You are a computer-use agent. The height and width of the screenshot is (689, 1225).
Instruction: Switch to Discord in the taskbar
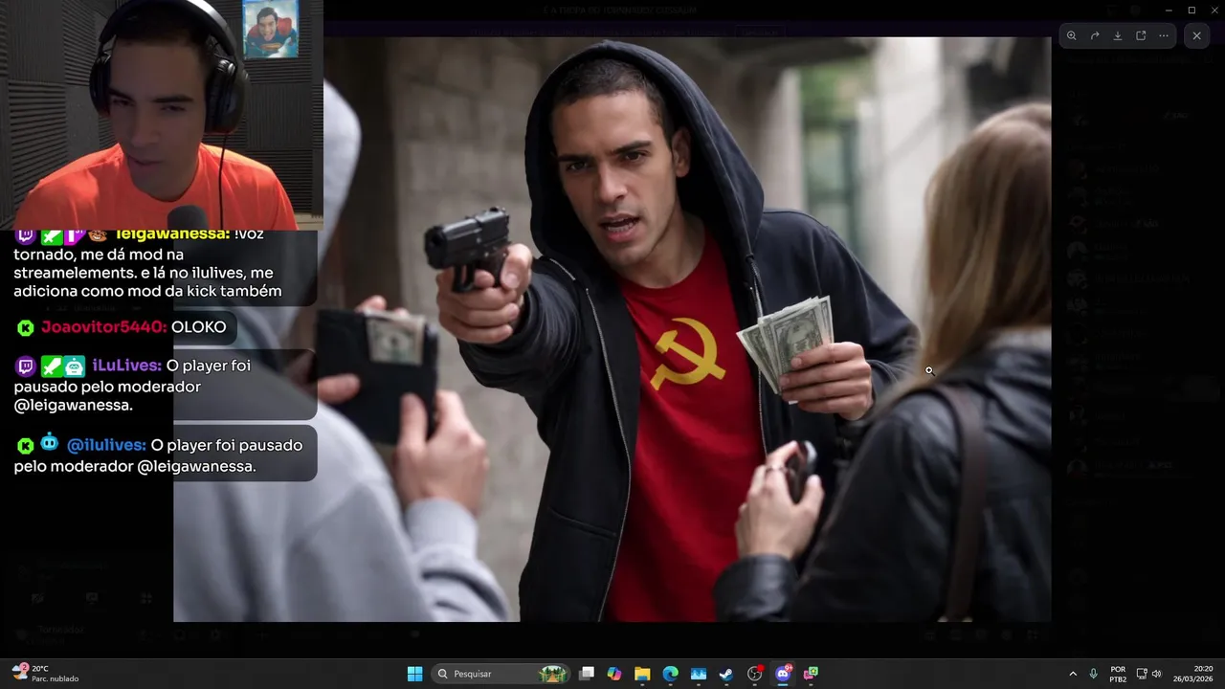[783, 674]
